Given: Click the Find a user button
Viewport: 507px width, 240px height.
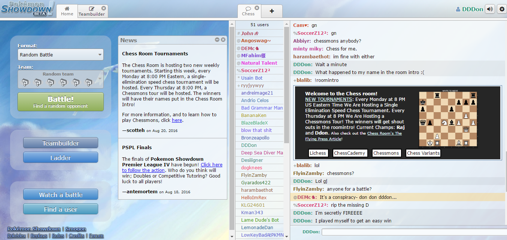Looking at the screenshot, I should click(61, 209).
